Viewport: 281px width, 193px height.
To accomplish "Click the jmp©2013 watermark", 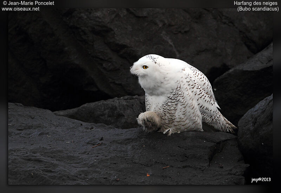I will point(261,180).
